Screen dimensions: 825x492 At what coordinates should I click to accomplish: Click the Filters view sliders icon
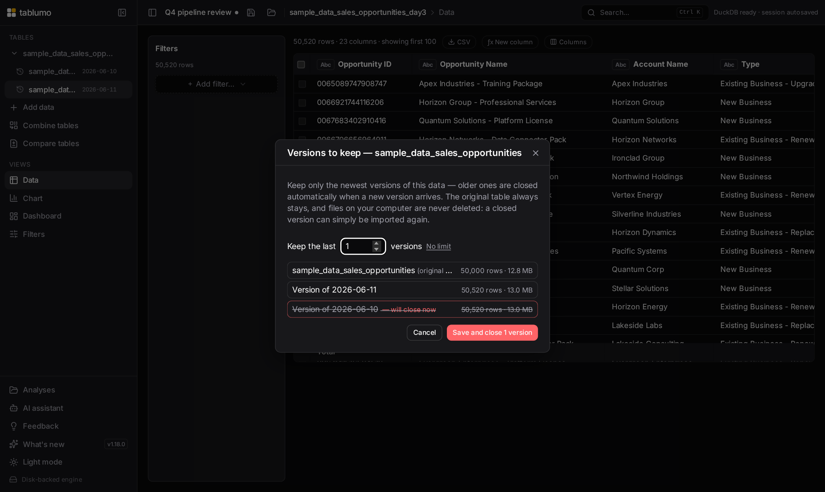tap(14, 234)
